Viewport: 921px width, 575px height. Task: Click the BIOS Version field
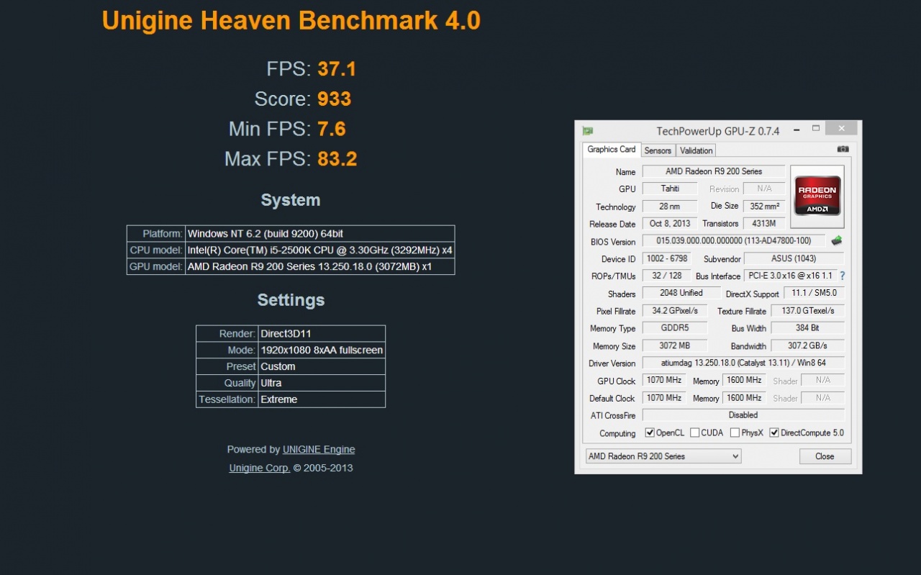pos(733,241)
